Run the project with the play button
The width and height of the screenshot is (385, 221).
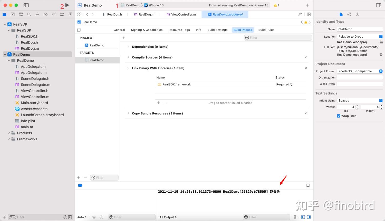coord(67,5)
